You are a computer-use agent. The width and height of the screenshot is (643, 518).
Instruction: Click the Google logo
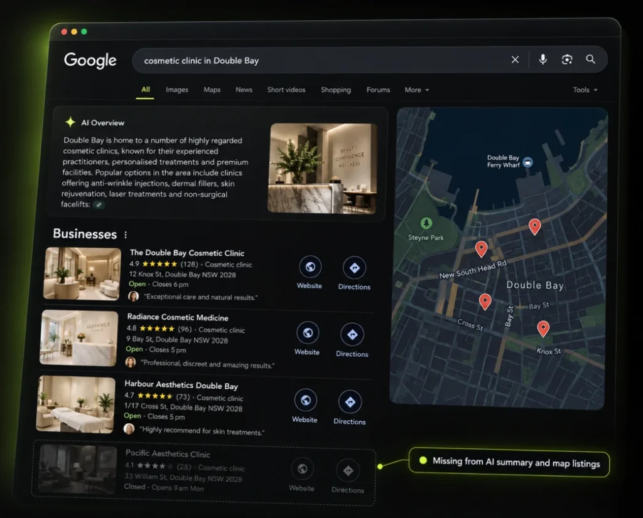[x=90, y=60]
